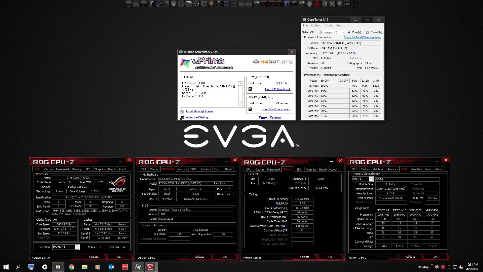Click the blue bars icon in top dock
The height and width of the screenshot is (272, 483).
(x=287, y=4)
